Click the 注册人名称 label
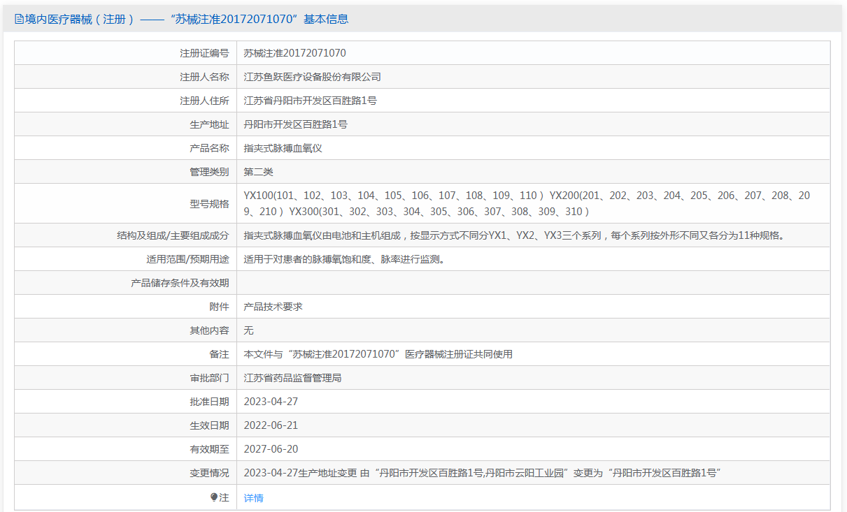 204,77
